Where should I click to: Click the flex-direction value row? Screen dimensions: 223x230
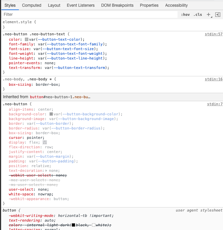(48, 147)
